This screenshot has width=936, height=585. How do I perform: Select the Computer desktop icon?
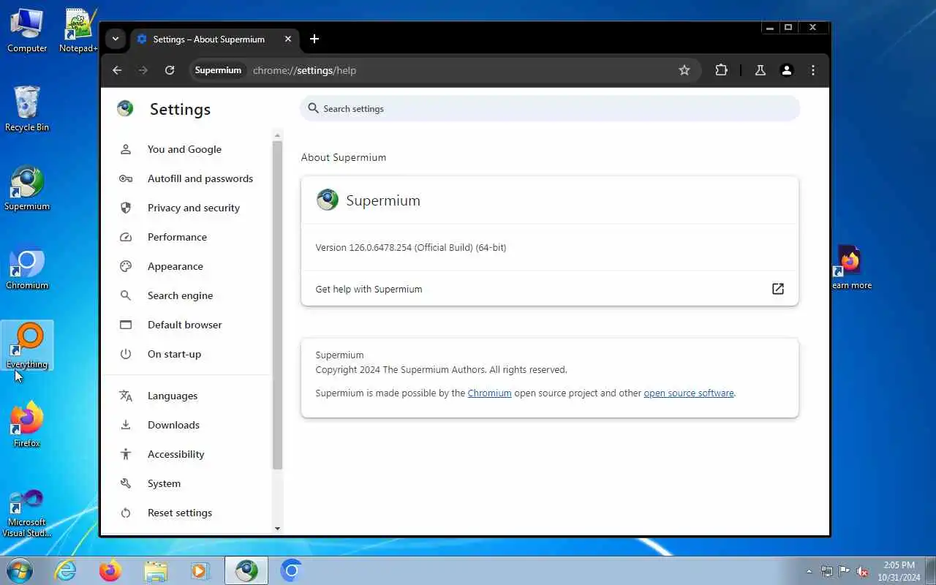[27, 31]
